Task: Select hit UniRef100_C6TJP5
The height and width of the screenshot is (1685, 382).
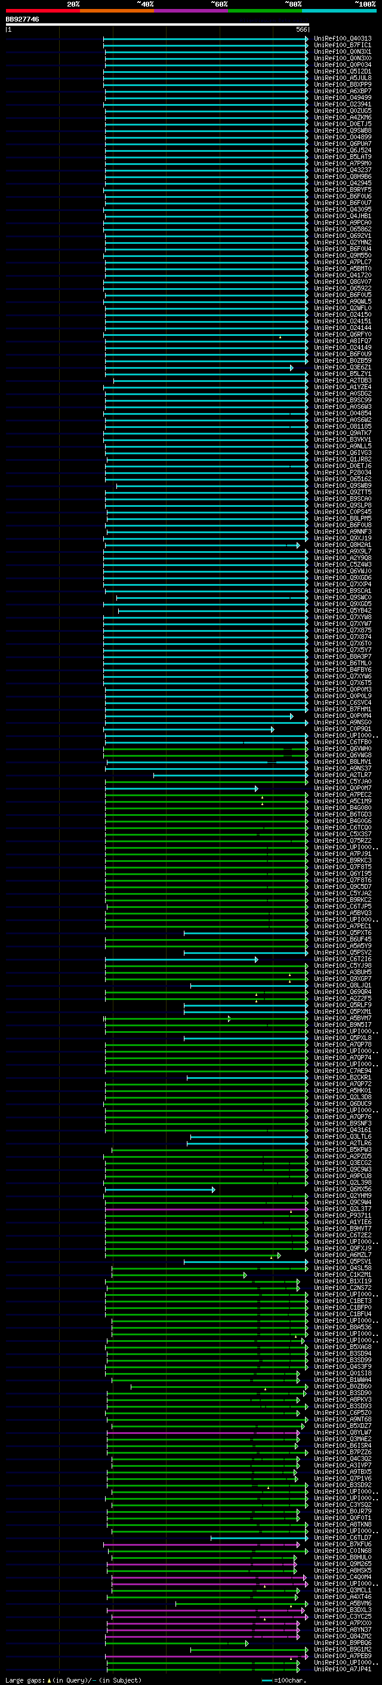Action: pos(343,907)
